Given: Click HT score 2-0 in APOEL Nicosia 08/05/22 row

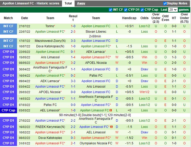Looking at the screenshot, I should pos(174,63).
